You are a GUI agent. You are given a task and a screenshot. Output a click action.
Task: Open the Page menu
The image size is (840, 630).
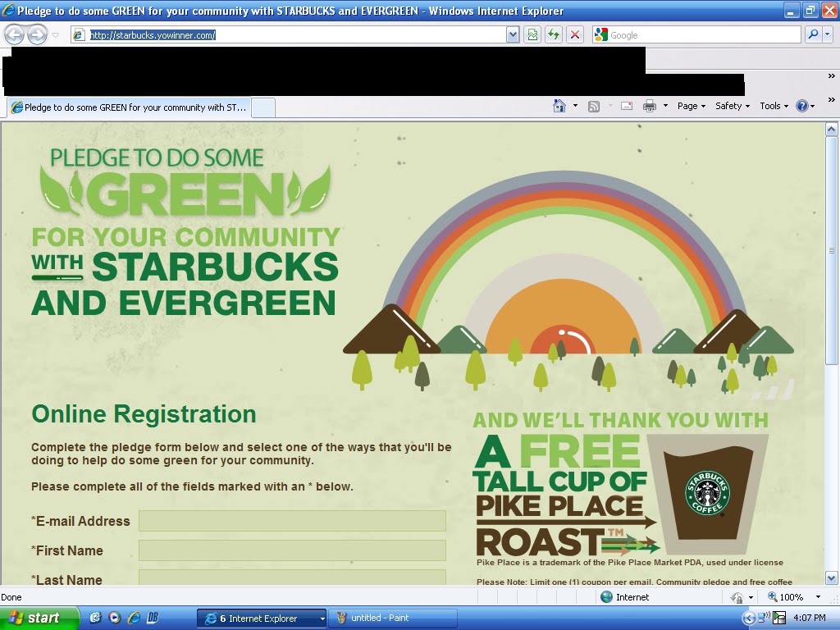(691, 106)
